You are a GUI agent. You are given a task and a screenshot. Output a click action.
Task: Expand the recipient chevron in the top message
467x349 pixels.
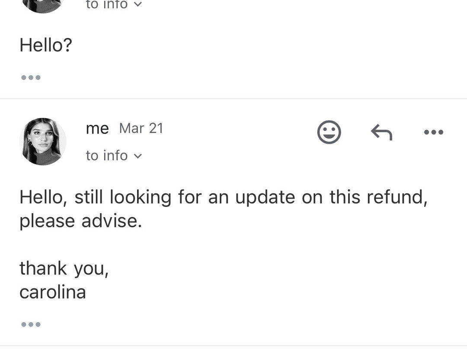pos(138,5)
